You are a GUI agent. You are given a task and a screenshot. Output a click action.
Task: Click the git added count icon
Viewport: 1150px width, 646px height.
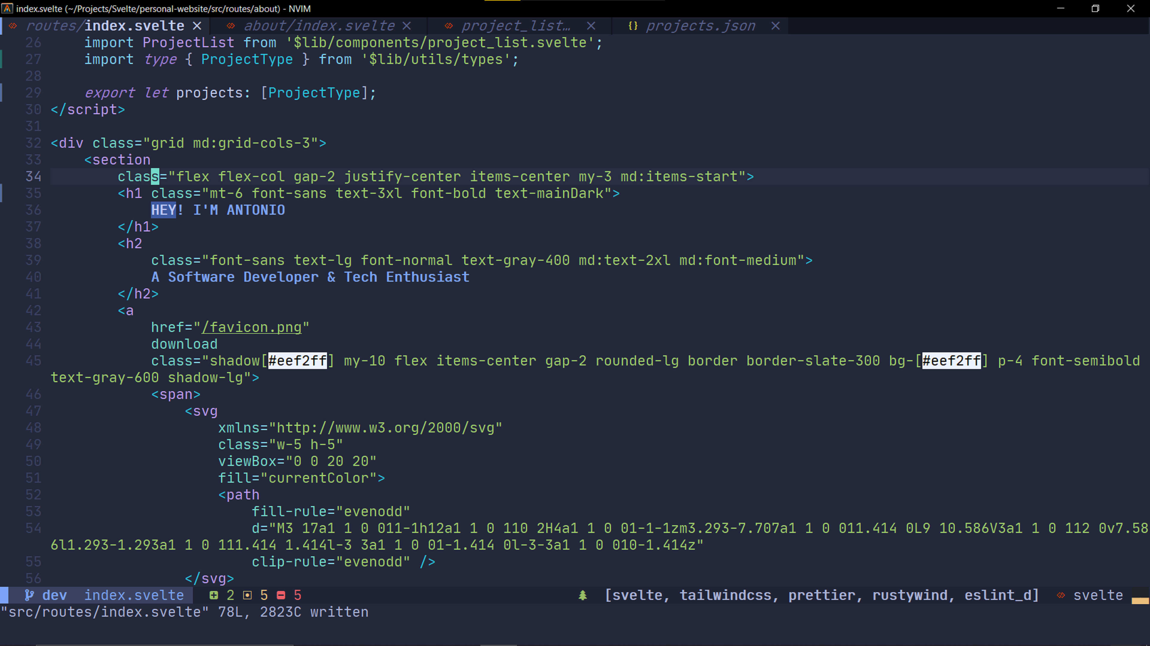click(214, 595)
